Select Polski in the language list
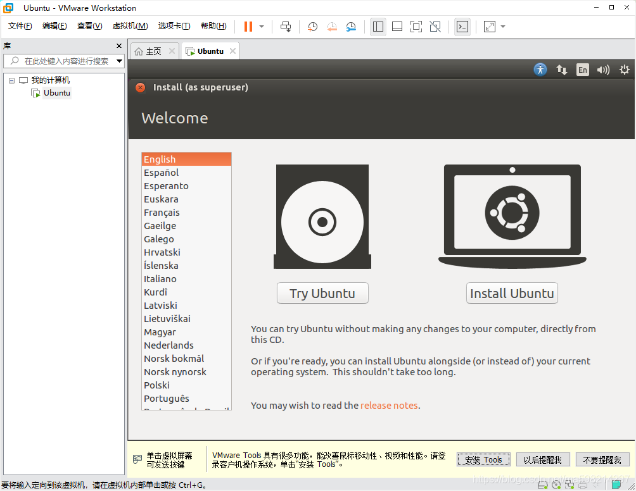Screen dimensions: 636x491 (x=187, y=385)
